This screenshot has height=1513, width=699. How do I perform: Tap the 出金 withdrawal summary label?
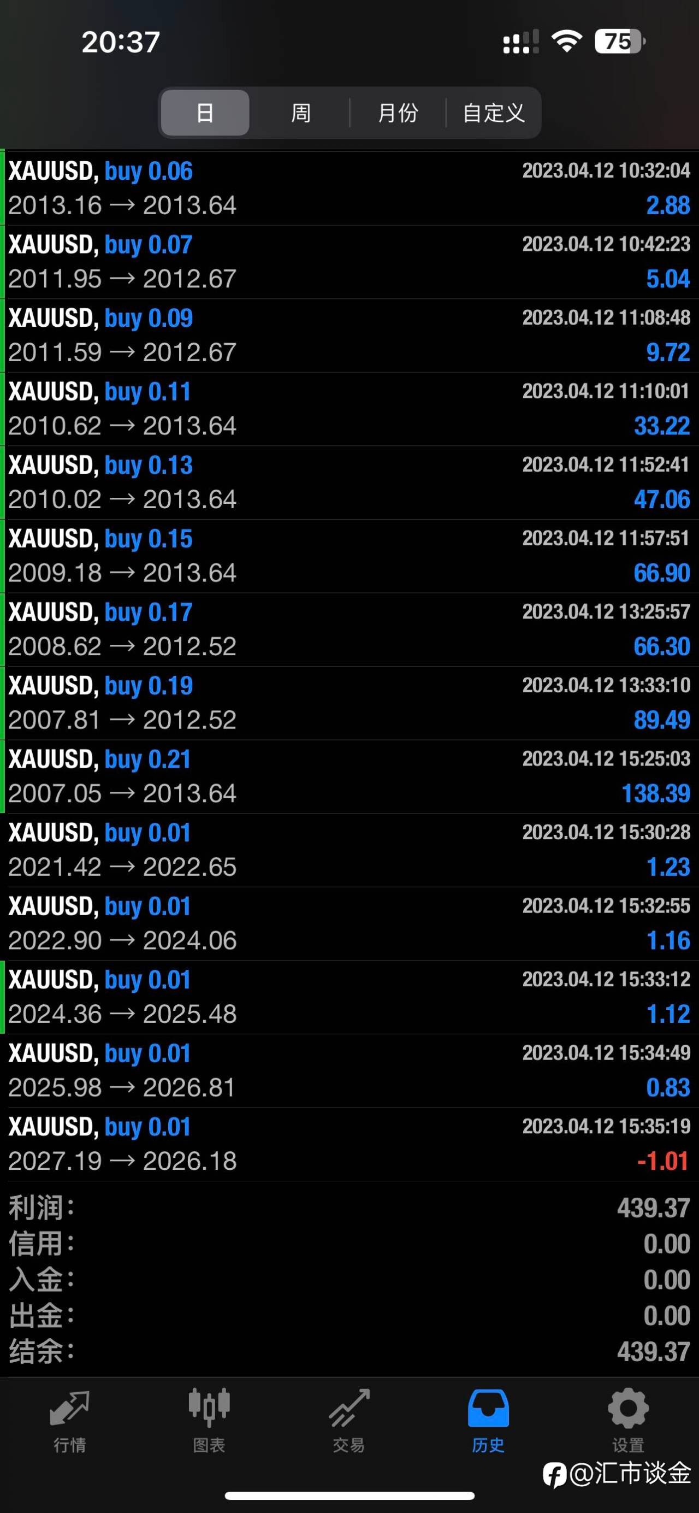[41, 1316]
